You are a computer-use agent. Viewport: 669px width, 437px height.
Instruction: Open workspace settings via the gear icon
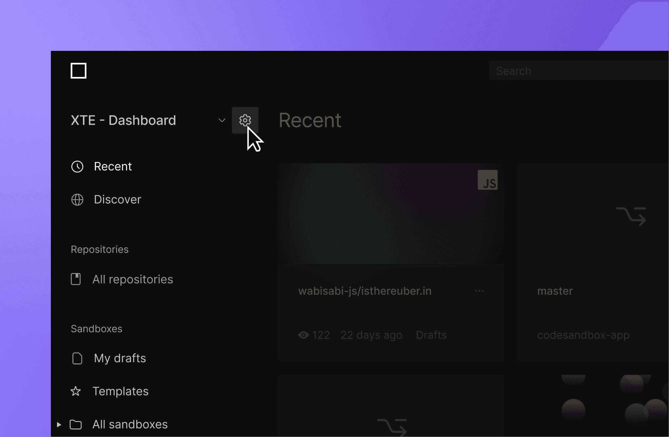[x=245, y=120]
